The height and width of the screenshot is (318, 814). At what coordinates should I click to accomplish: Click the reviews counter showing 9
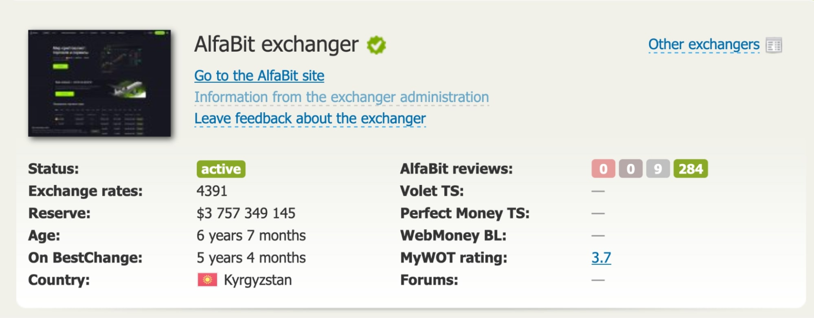(658, 169)
